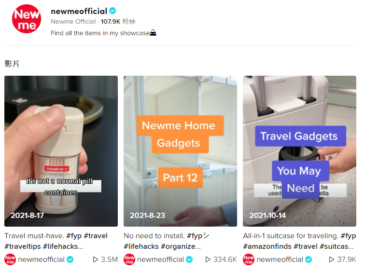Click verified badge next to newmeofficial heading
The image size is (365, 271).
coord(112,11)
